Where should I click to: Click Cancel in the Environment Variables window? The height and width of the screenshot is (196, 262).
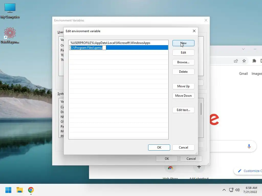pos(191,159)
